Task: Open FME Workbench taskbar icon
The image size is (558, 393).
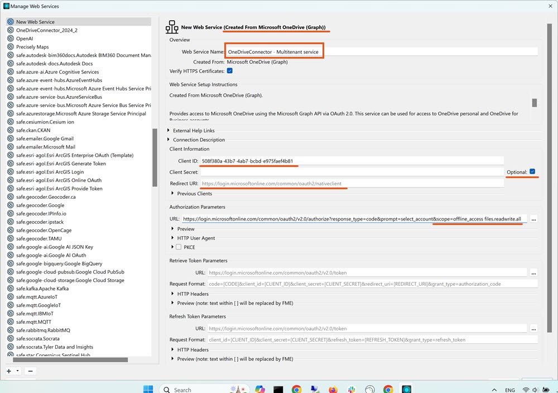Action: pyautogui.click(x=406, y=390)
